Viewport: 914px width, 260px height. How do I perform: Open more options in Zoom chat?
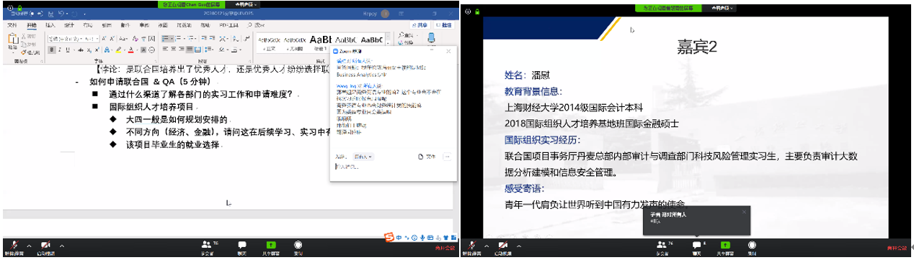[x=447, y=156]
